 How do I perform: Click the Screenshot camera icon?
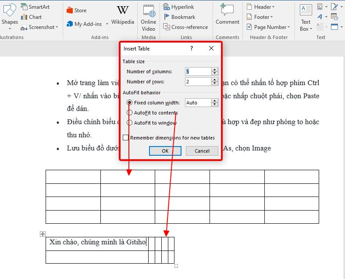click(x=24, y=28)
